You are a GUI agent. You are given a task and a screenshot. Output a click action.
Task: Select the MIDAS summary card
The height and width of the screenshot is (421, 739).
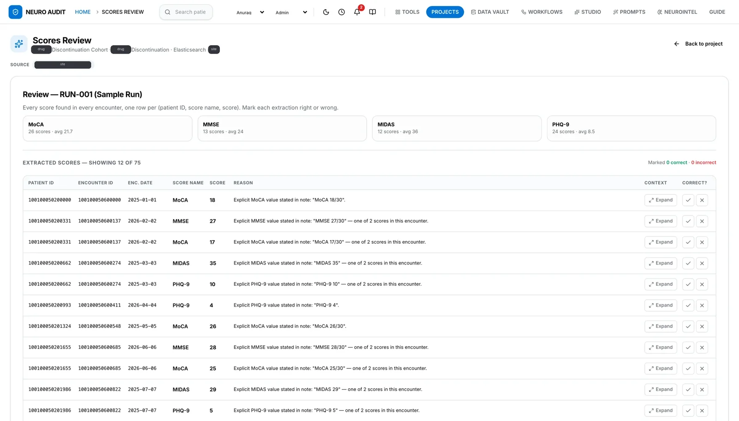pyautogui.click(x=456, y=128)
